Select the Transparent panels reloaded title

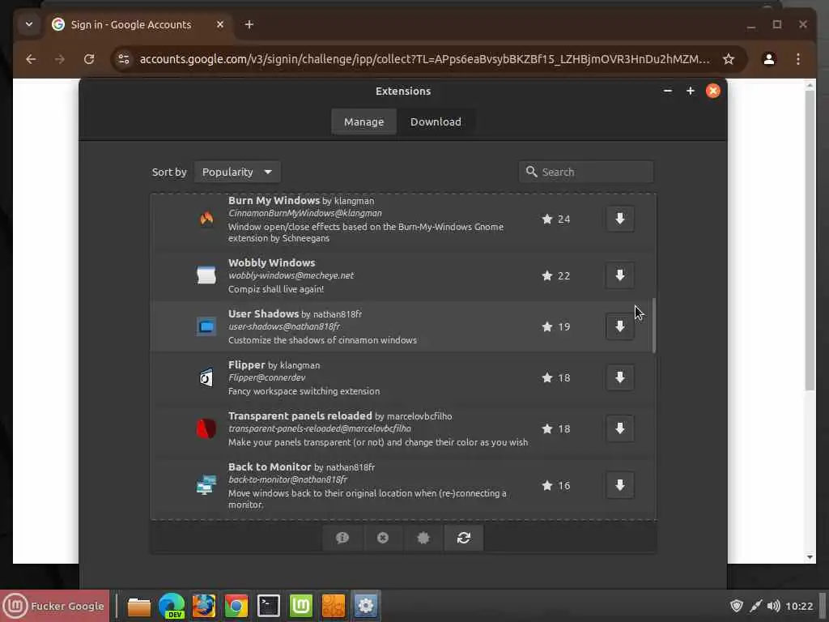pos(300,415)
